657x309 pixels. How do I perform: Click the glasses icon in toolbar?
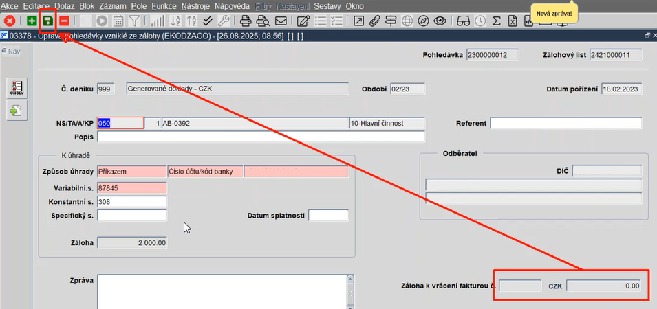click(x=463, y=21)
